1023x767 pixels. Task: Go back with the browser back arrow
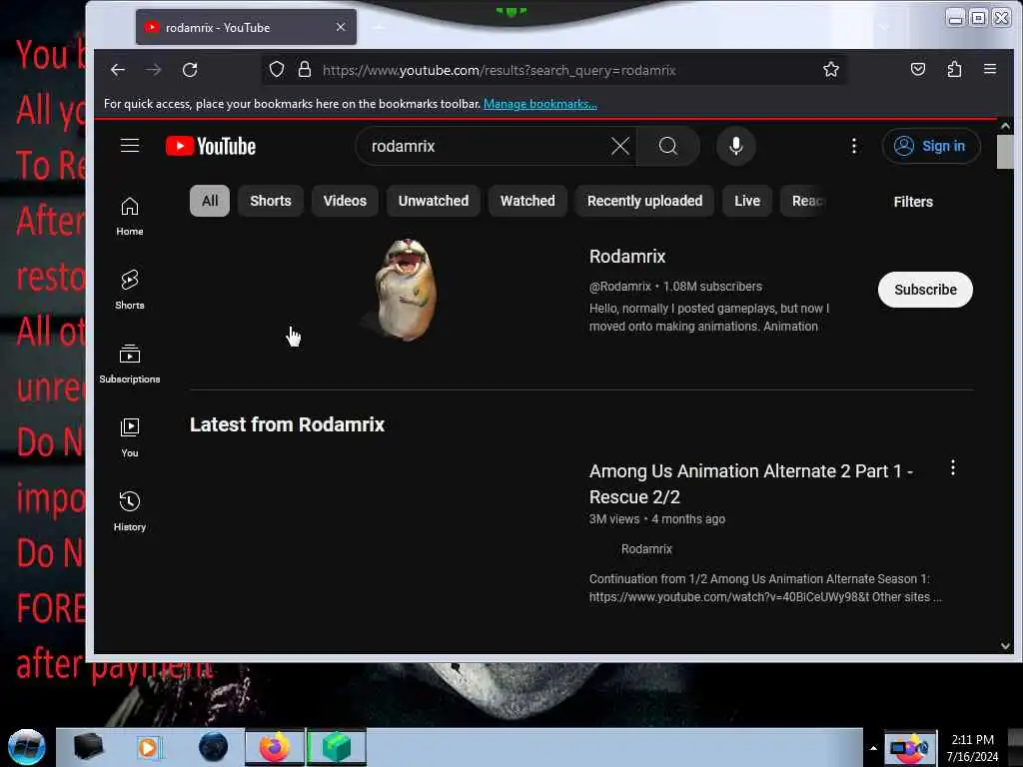point(118,70)
